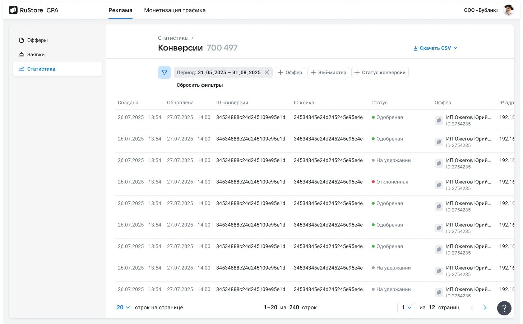Expand the Скачать CSV dropdown
The width and height of the screenshot is (523, 324).
click(435, 48)
